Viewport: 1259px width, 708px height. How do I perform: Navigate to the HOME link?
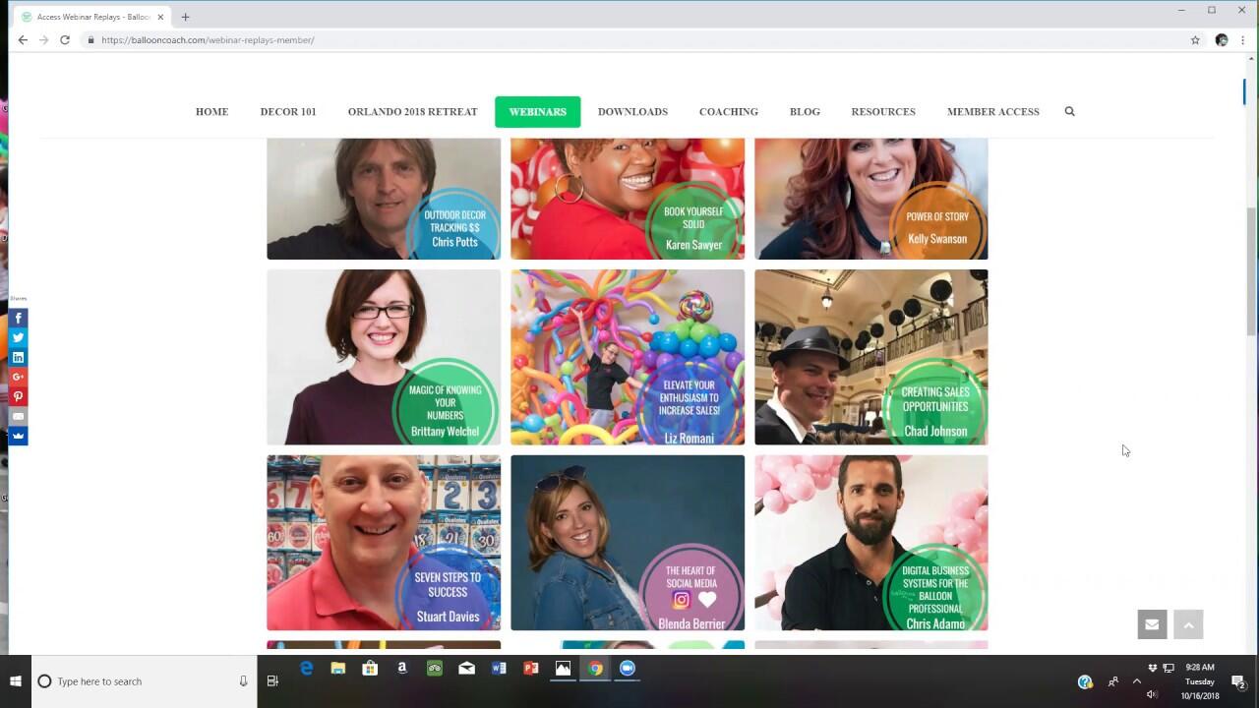click(211, 111)
